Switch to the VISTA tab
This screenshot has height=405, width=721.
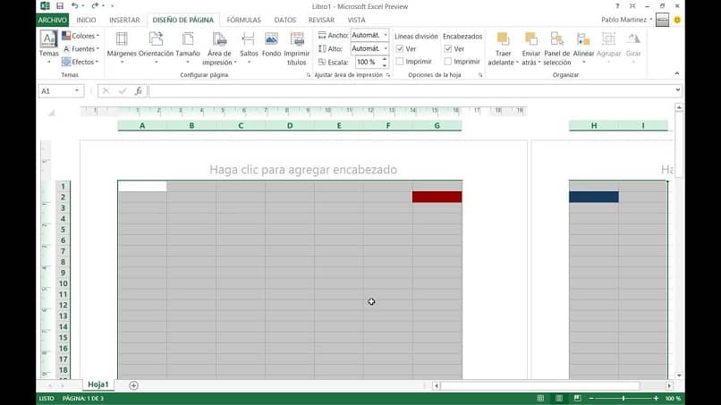(356, 20)
